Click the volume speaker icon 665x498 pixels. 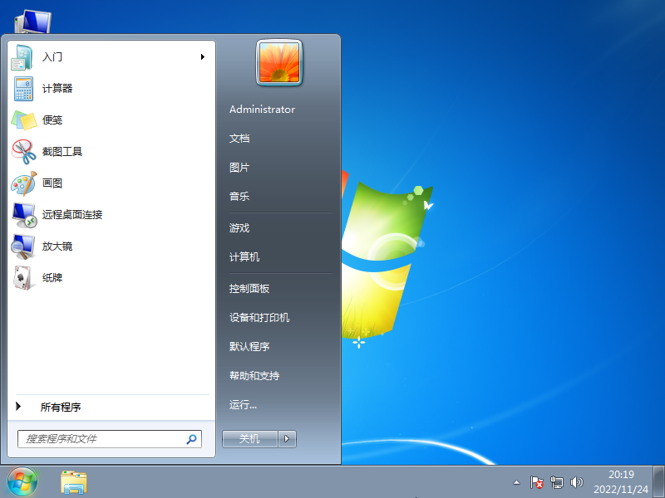click(x=578, y=481)
